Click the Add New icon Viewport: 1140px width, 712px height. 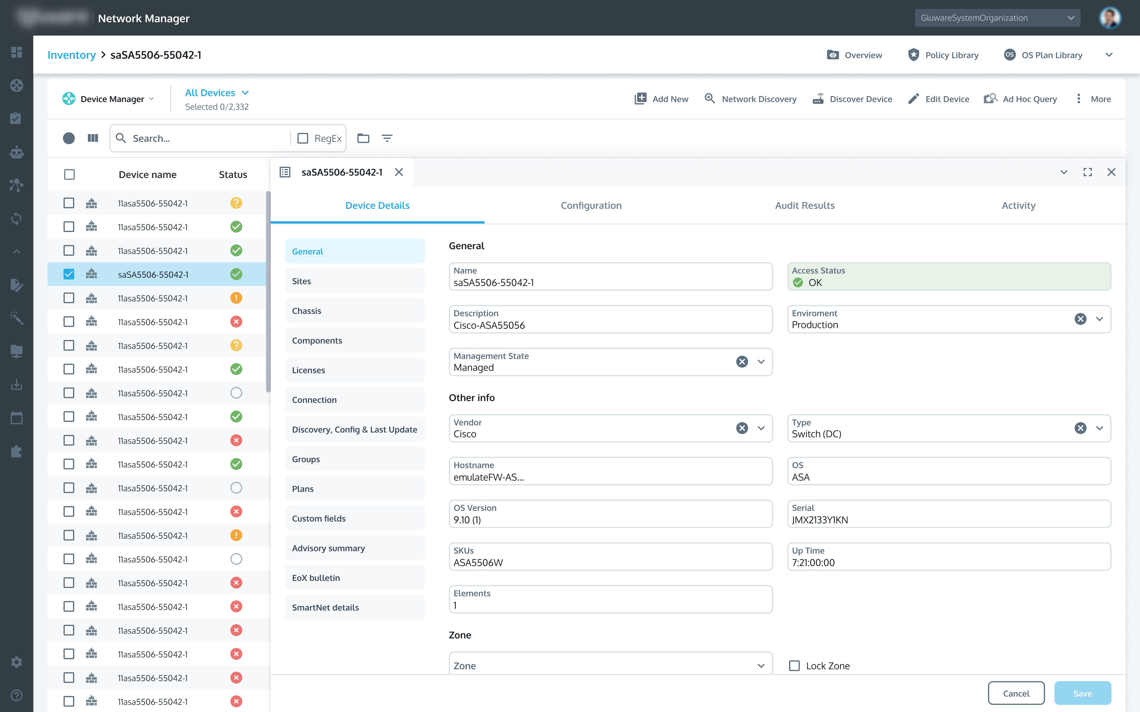[640, 99]
